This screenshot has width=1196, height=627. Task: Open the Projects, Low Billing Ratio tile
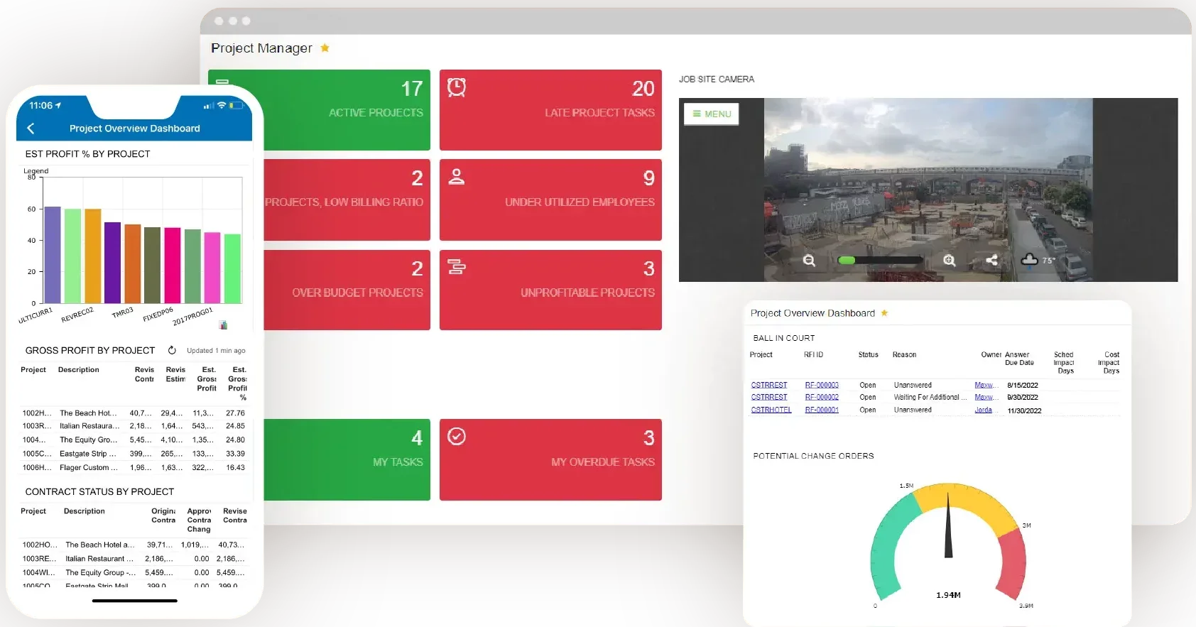tap(347, 200)
